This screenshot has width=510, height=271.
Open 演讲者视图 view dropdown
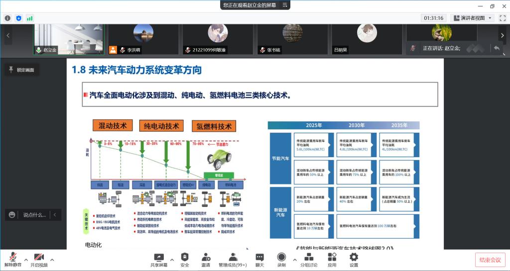(473, 18)
